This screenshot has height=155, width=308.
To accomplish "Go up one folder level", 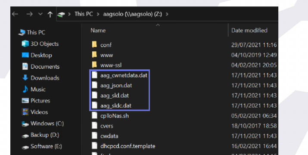I will coord(50,14).
